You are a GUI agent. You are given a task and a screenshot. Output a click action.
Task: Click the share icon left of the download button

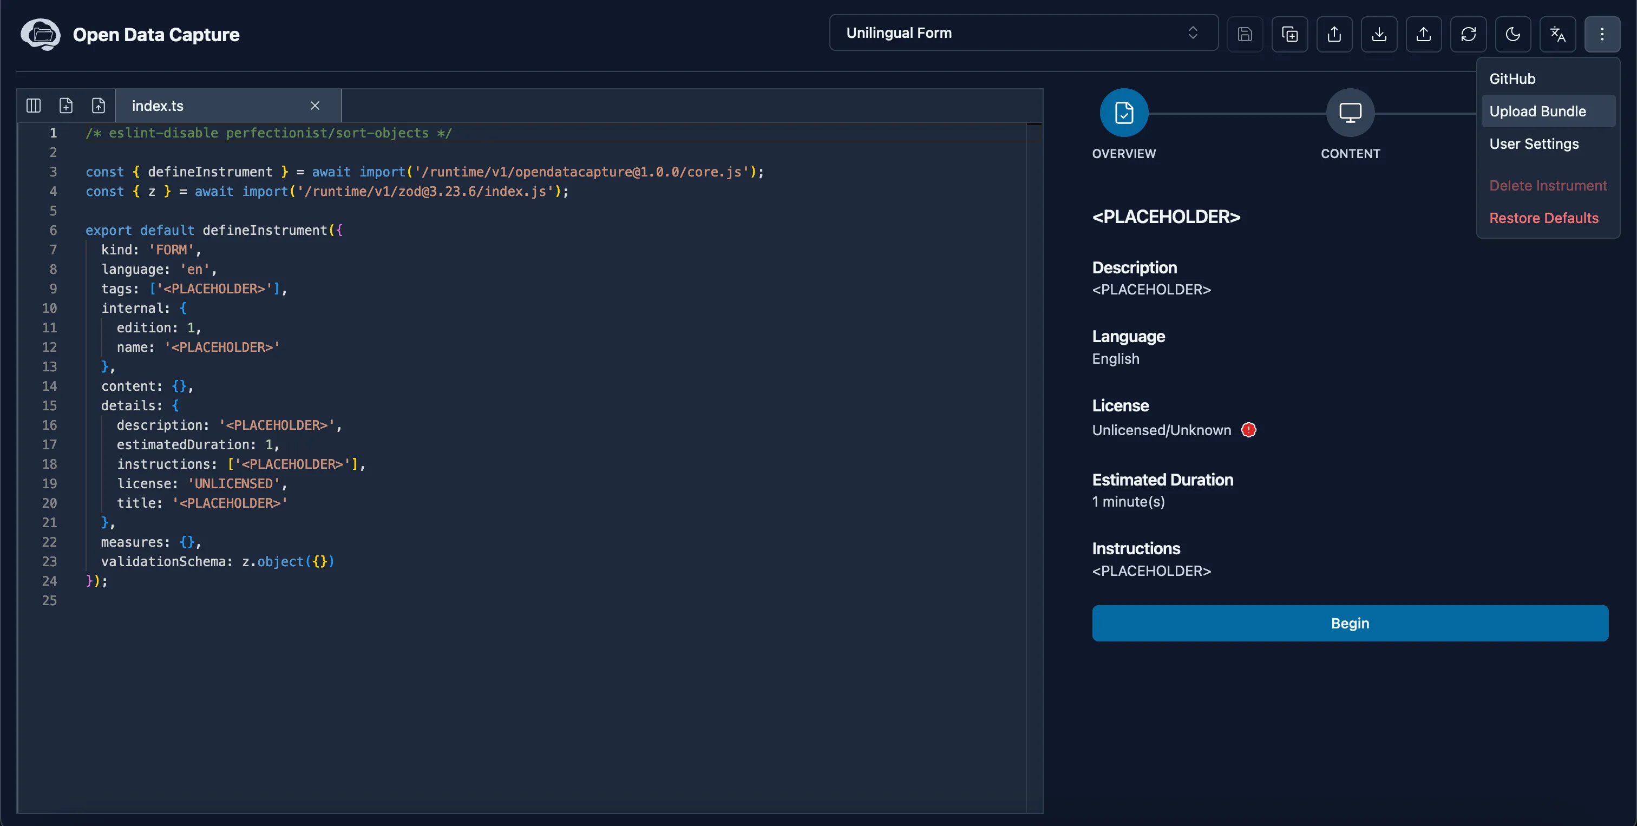click(1334, 34)
